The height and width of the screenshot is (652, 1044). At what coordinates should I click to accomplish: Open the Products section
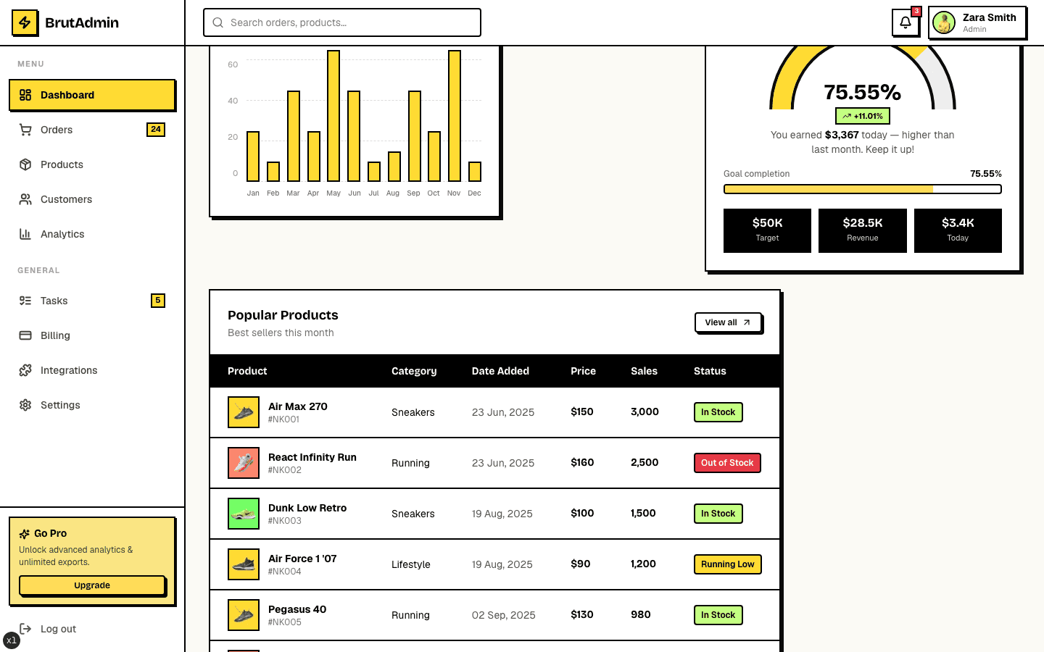click(92, 164)
